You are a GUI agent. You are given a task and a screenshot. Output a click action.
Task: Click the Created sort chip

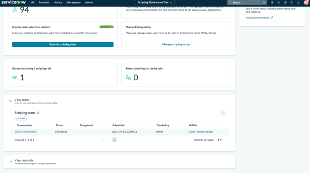click(21, 119)
